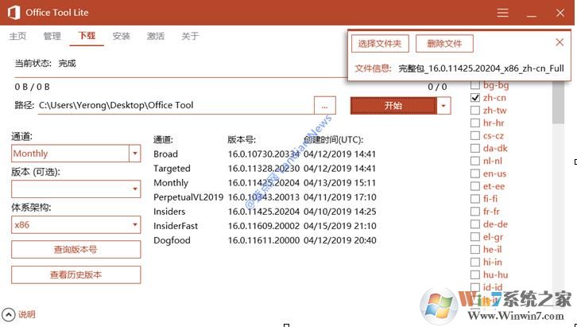
Task: Close the file info popup panel
Action: tap(560, 42)
